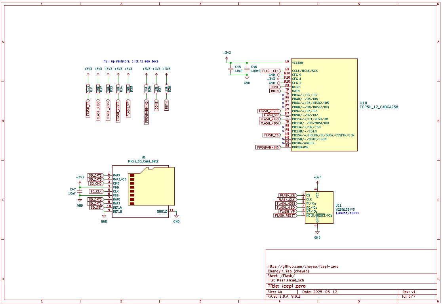Select the SD_CMD net label
The height and width of the screenshot is (304, 442).
[x=96, y=183]
